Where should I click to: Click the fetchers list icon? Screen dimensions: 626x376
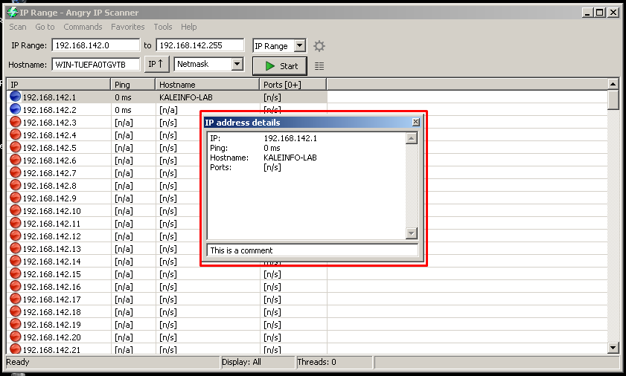319,66
